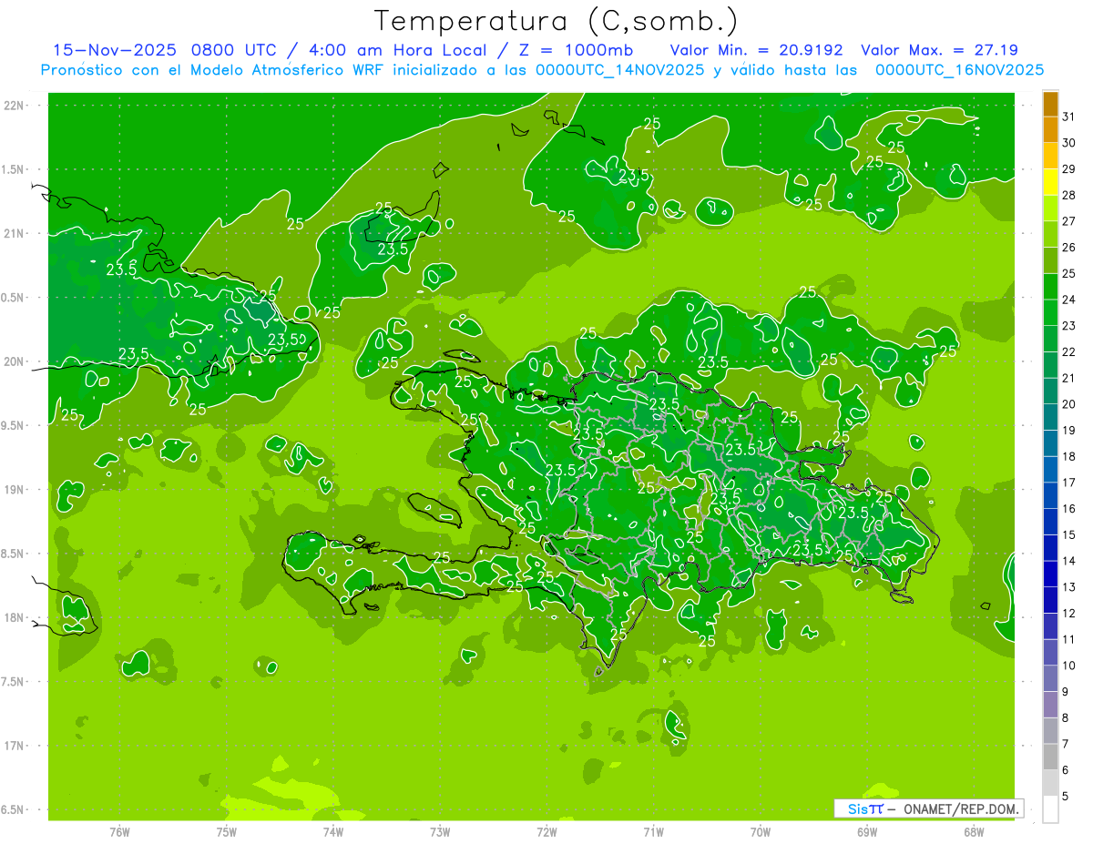The height and width of the screenshot is (844, 1093).
Task: Click the '0000UTC_16NOV2025' valid-until time
Action: (x=959, y=70)
